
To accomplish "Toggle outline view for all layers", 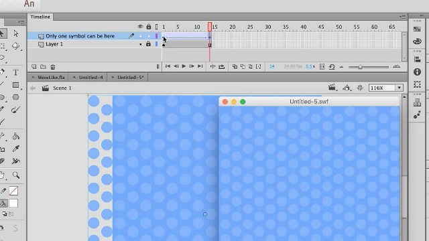I will pos(156,27).
